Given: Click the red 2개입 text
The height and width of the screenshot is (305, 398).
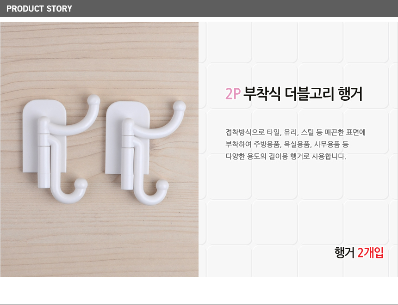Looking at the screenshot, I should click(370, 252).
